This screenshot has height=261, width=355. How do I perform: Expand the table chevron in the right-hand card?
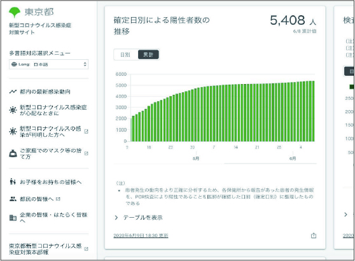click(345, 215)
